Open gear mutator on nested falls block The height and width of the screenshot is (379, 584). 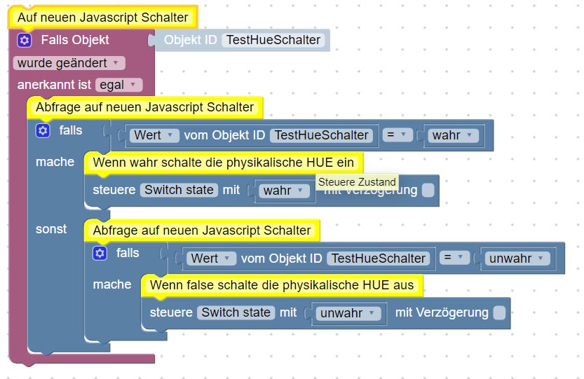[x=100, y=254]
